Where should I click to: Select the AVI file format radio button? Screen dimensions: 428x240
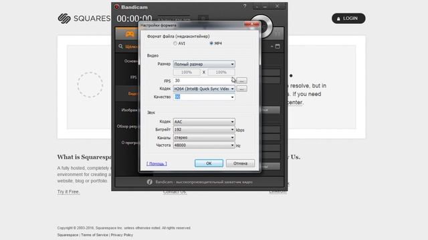(x=175, y=43)
